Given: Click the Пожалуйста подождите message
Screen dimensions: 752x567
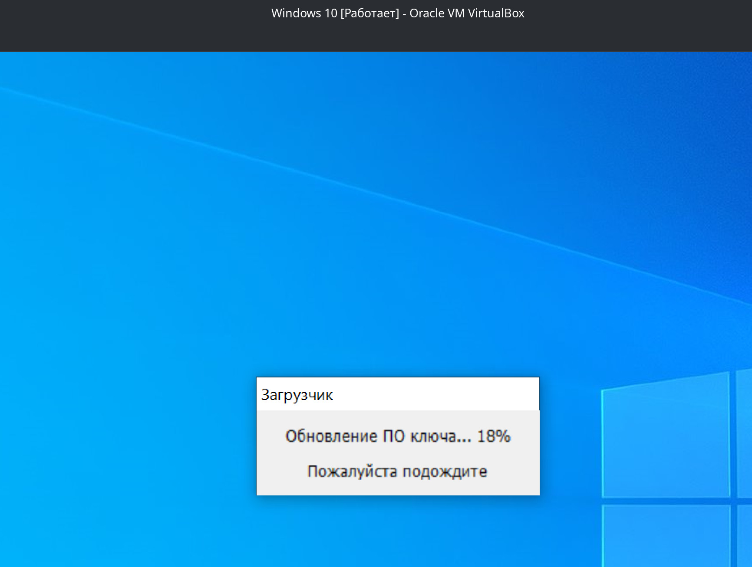Looking at the screenshot, I should tap(396, 471).
